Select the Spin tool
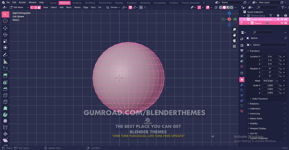 pyautogui.click(x=5, y=115)
